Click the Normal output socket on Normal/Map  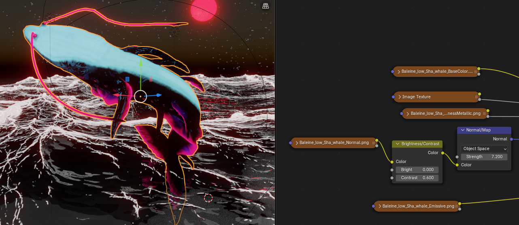point(511,139)
